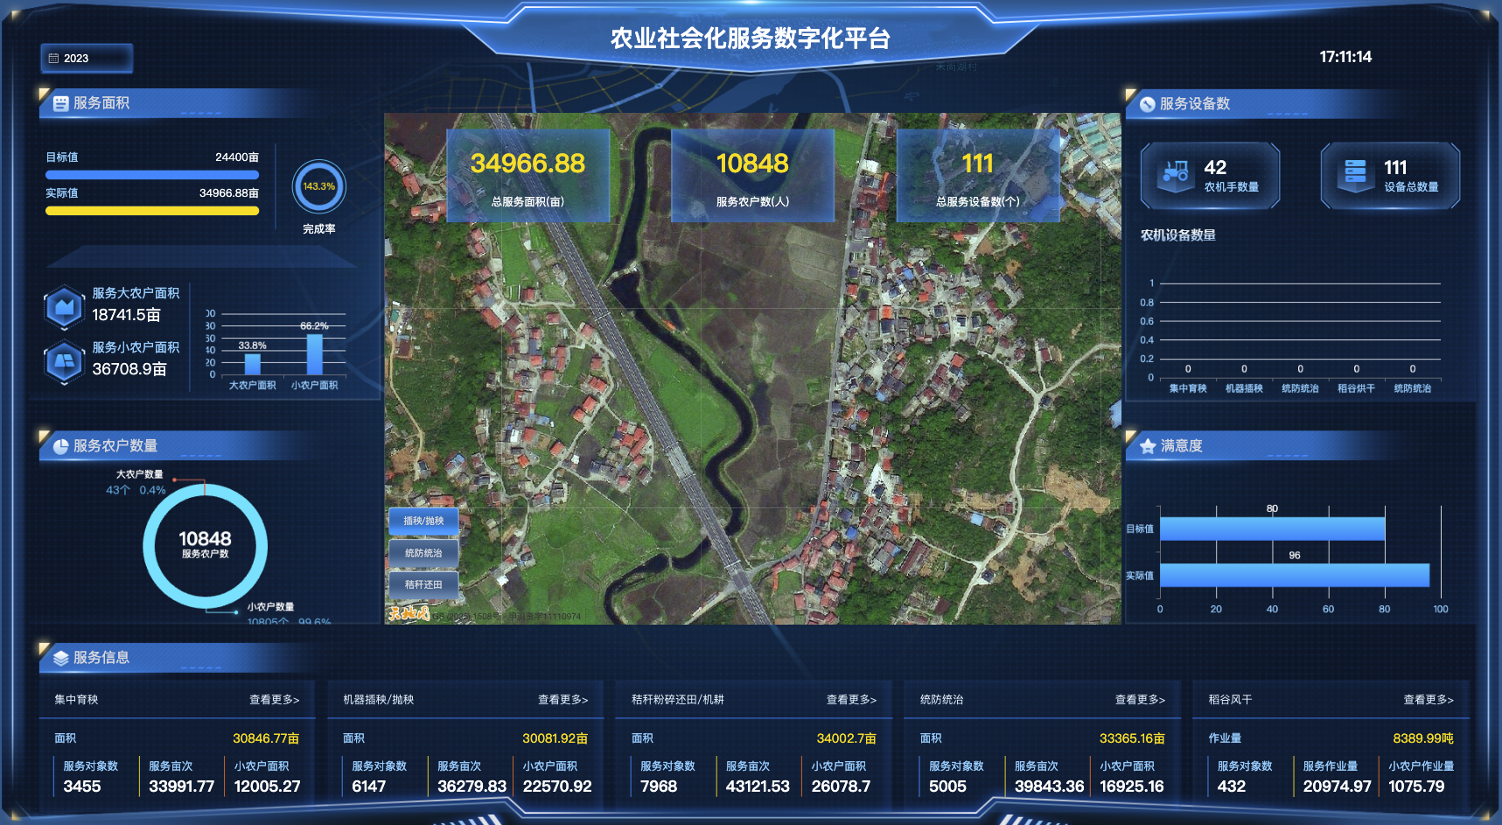Click the 33365.16亩 统防统治 area value
Screen dimensions: 1502x825
1132,738
